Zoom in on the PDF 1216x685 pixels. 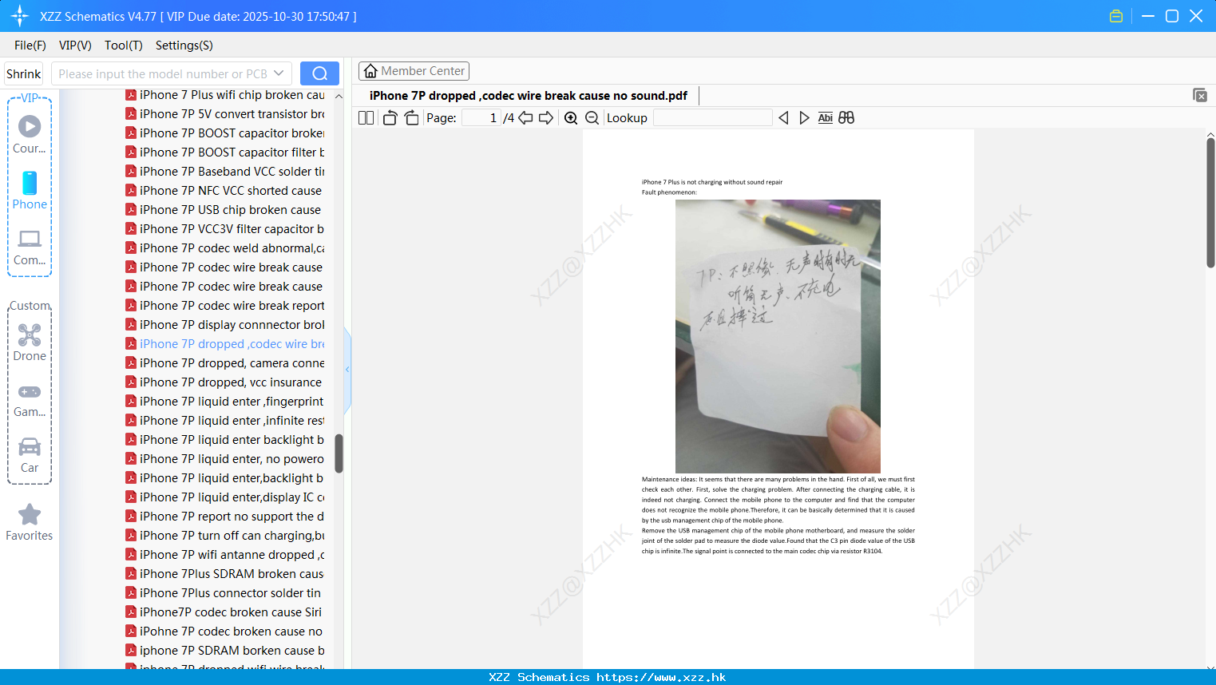[x=571, y=118]
